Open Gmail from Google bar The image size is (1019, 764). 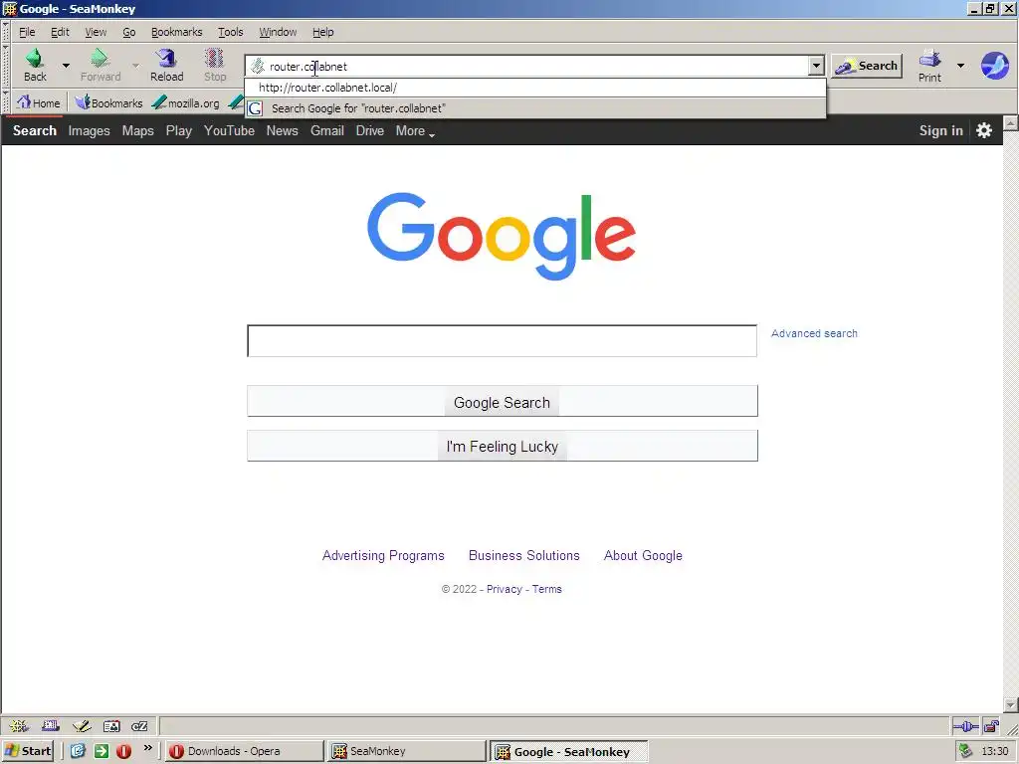point(326,130)
